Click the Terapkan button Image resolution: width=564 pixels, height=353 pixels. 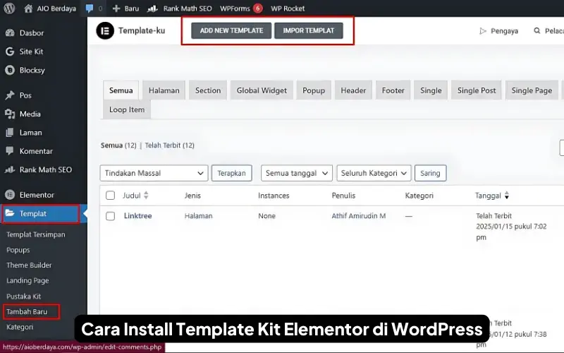pos(232,173)
